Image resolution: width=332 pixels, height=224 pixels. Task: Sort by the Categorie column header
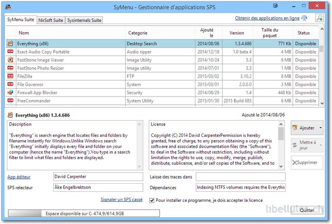[160, 33]
